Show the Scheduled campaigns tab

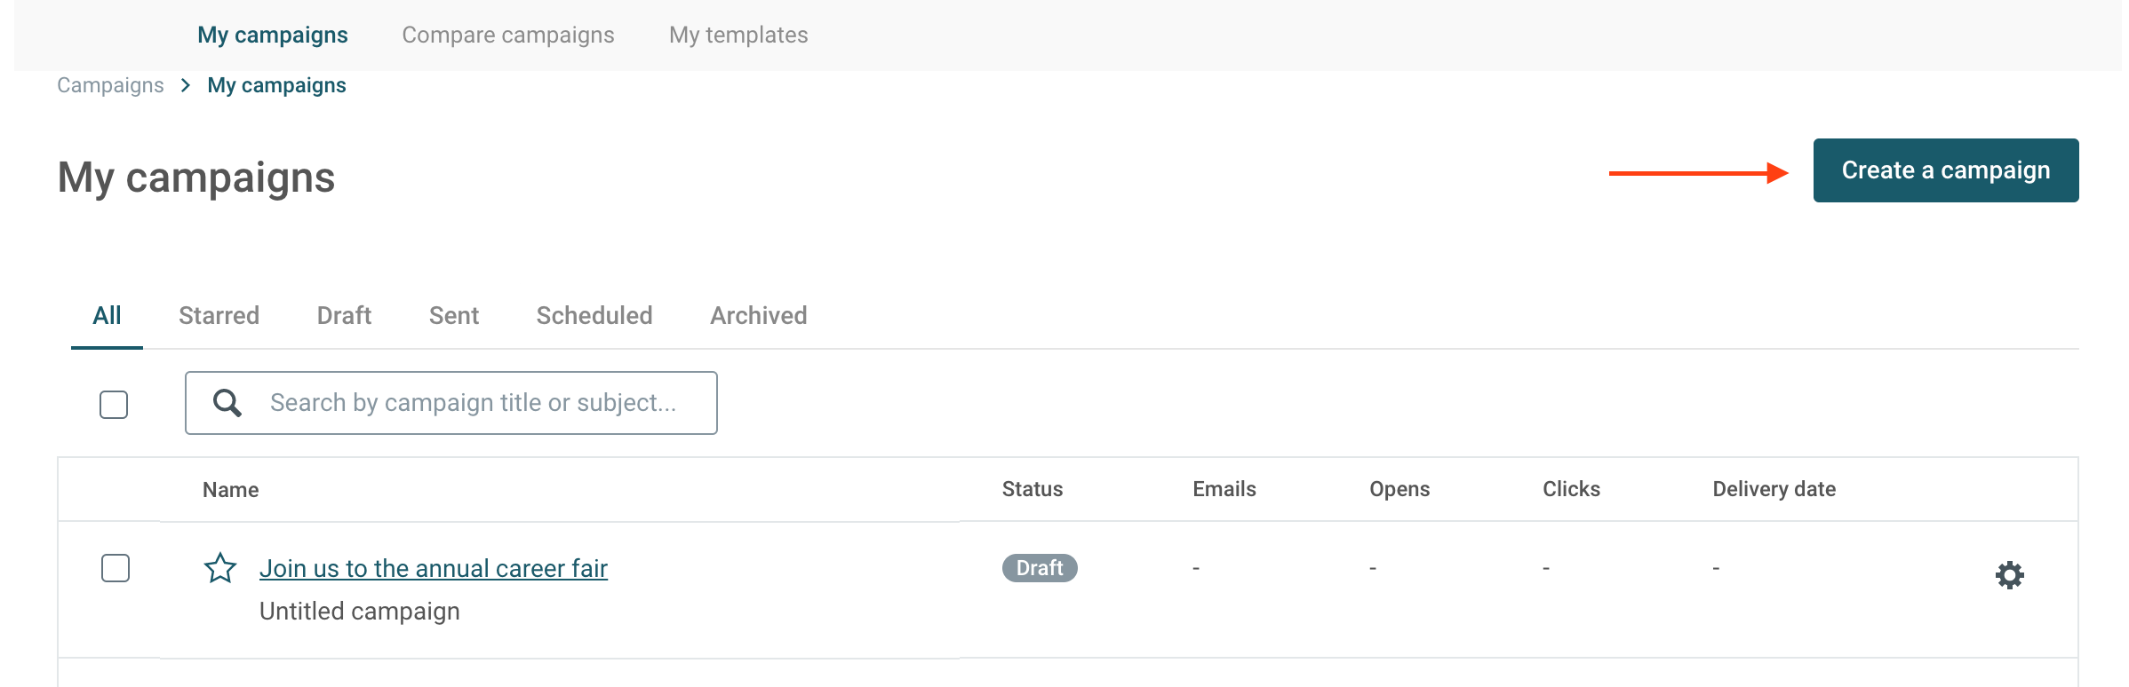594,316
